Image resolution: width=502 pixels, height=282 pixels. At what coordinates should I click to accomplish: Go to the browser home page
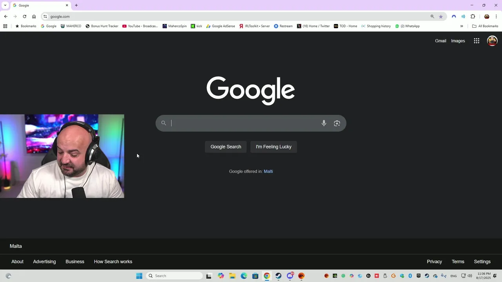34,16
